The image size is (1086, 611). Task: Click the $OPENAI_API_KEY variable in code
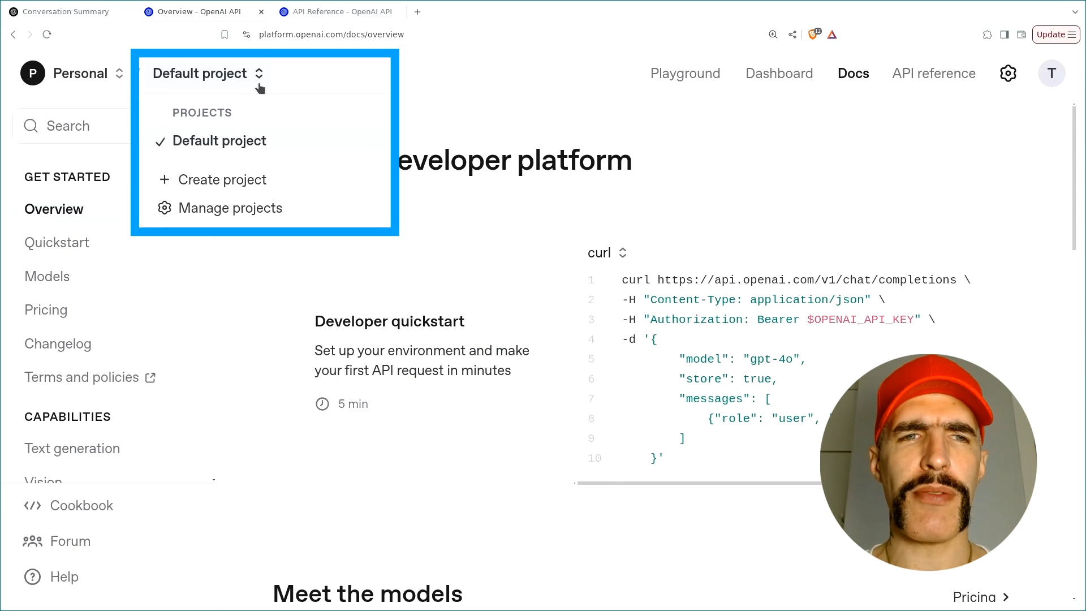pos(860,320)
